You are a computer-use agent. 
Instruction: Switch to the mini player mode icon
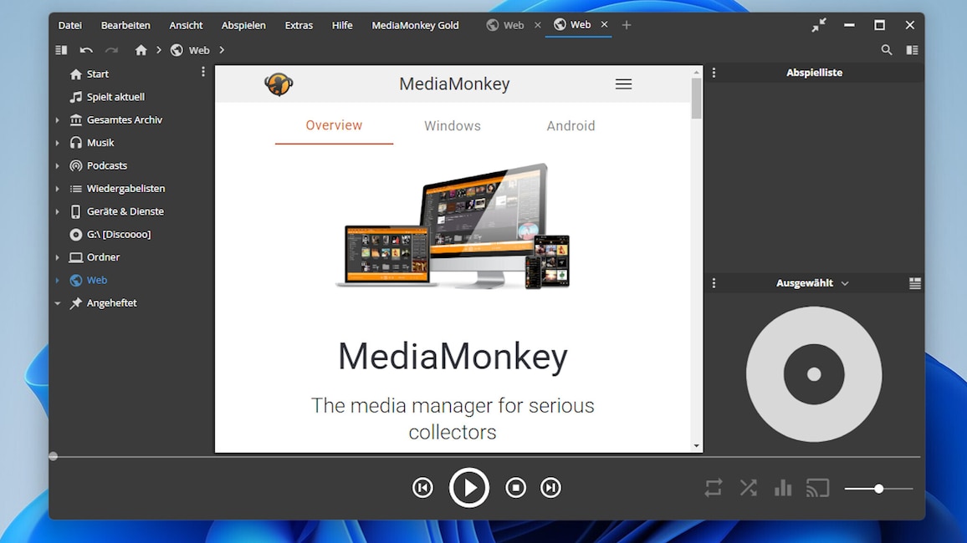[819, 25]
